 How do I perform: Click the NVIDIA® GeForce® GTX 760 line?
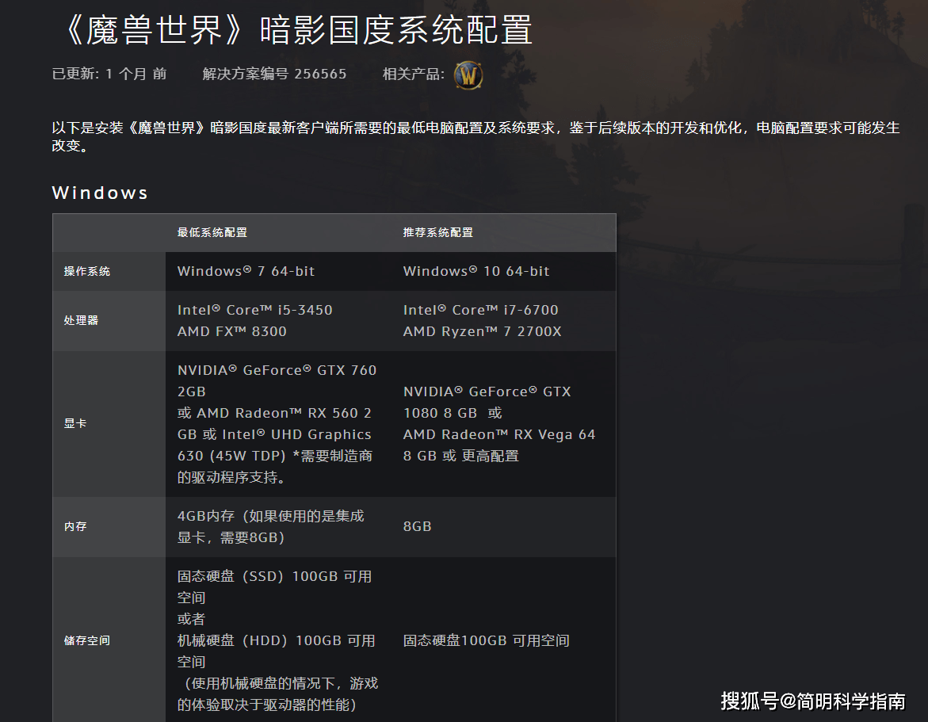[x=277, y=370]
